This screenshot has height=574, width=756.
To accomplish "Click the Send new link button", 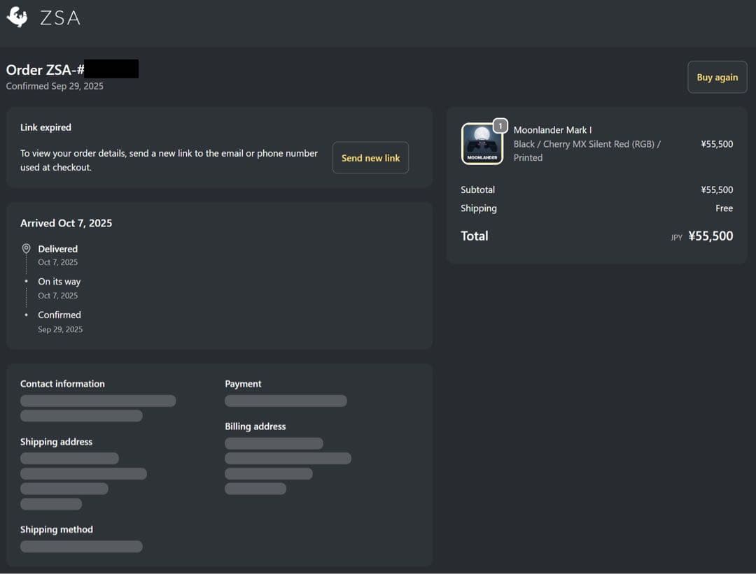I will [x=370, y=158].
